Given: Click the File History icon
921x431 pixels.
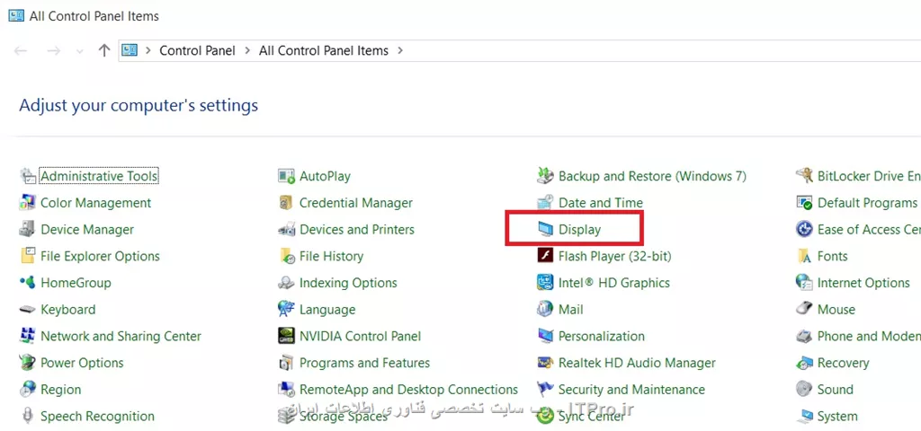Looking at the screenshot, I should click(286, 256).
